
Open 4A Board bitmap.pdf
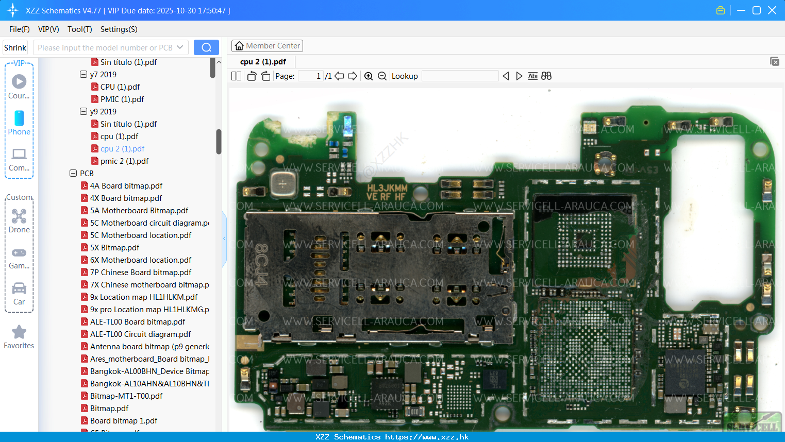coord(122,185)
